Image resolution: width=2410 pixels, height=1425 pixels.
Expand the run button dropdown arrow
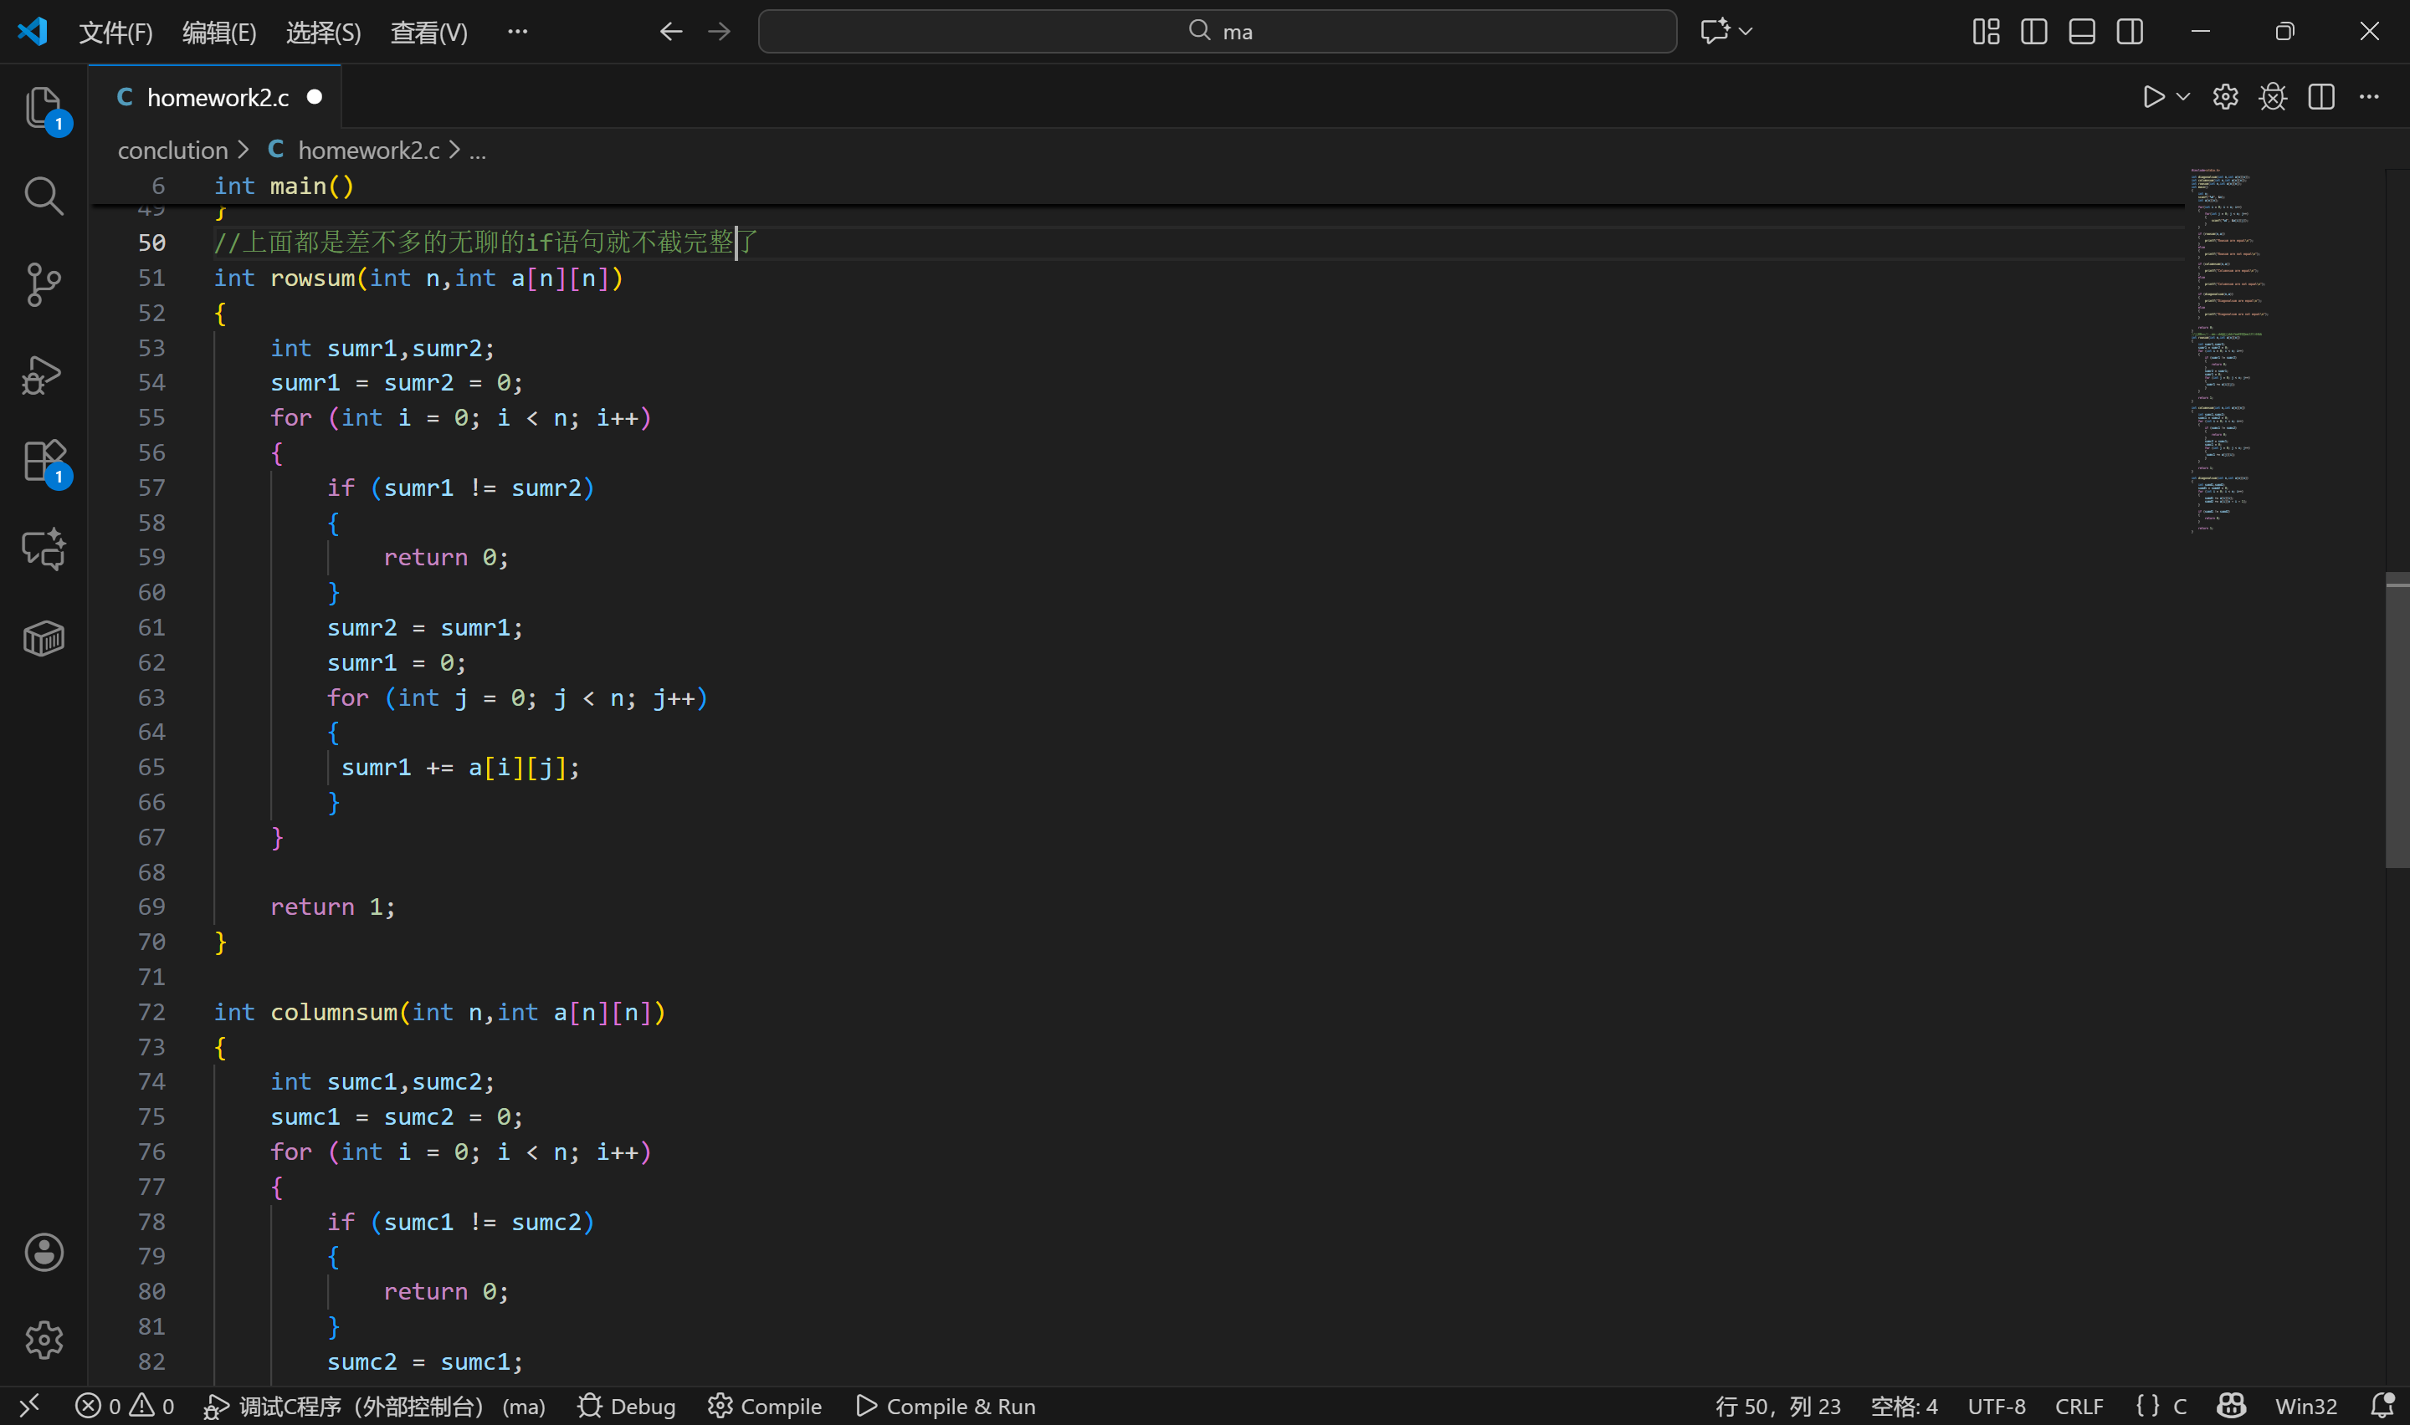tap(2182, 97)
